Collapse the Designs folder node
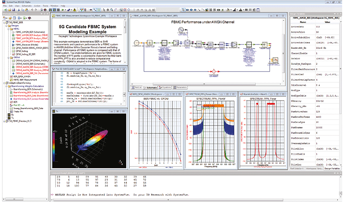 point(6,26)
